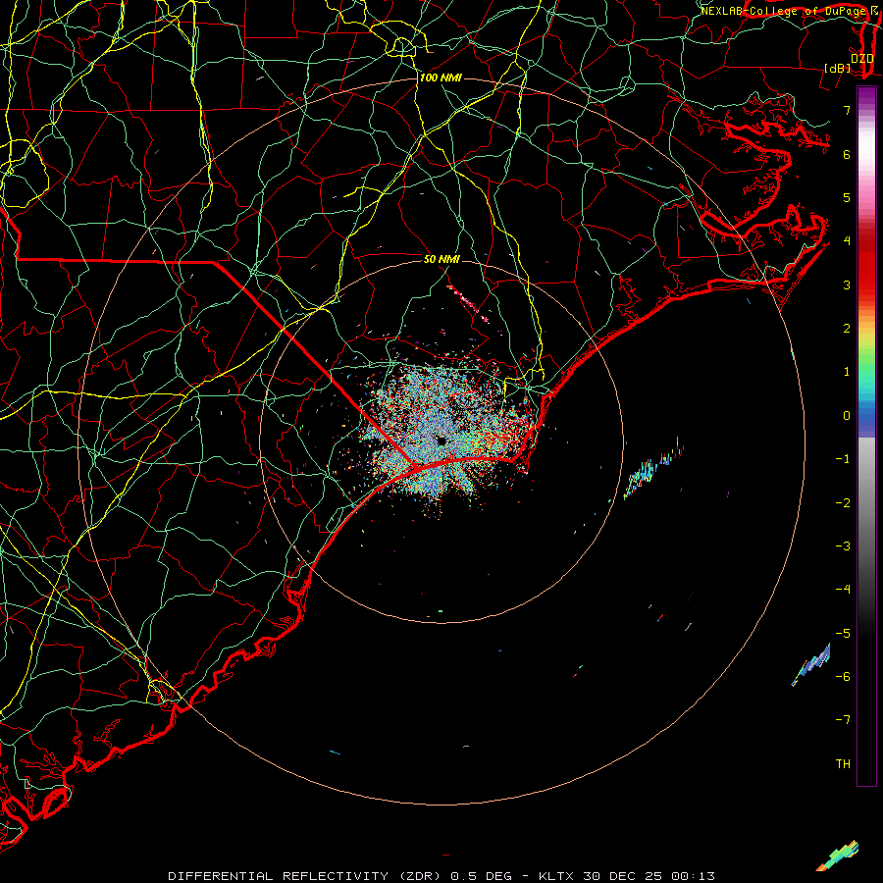
Task: Click the pink-white band of the ZDR colorbar
Action: coord(866,163)
